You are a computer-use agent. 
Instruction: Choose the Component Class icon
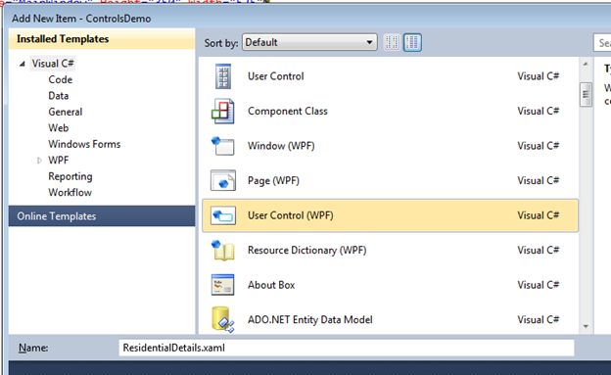[x=223, y=111]
